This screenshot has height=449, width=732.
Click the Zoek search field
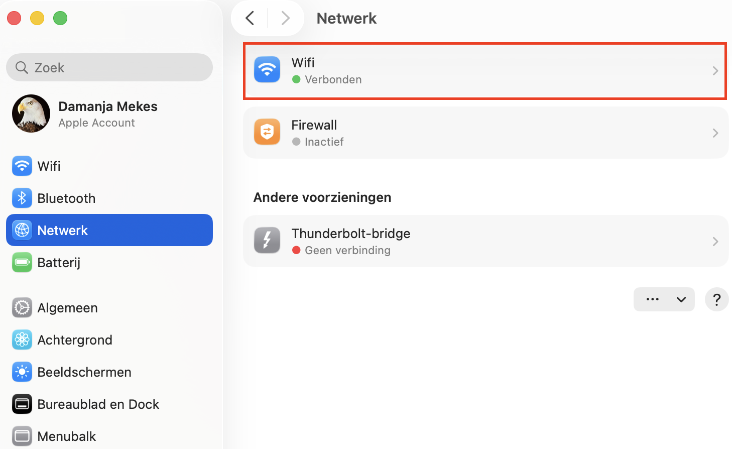(x=109, y=67)
